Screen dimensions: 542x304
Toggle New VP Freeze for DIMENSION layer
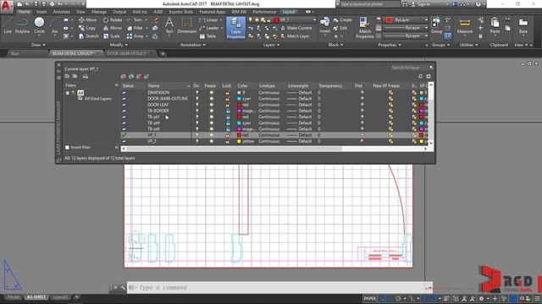[390, 93]
